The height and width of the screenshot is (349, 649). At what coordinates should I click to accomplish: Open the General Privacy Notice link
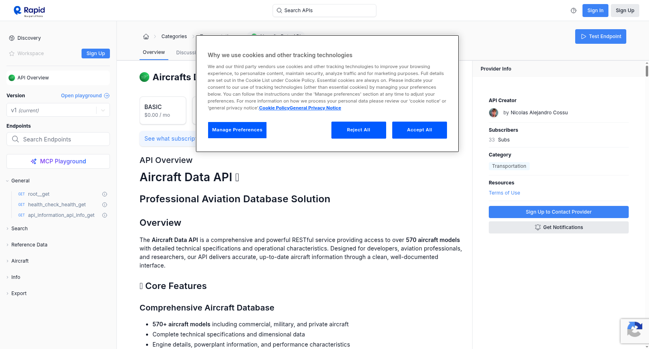[316, 108]
